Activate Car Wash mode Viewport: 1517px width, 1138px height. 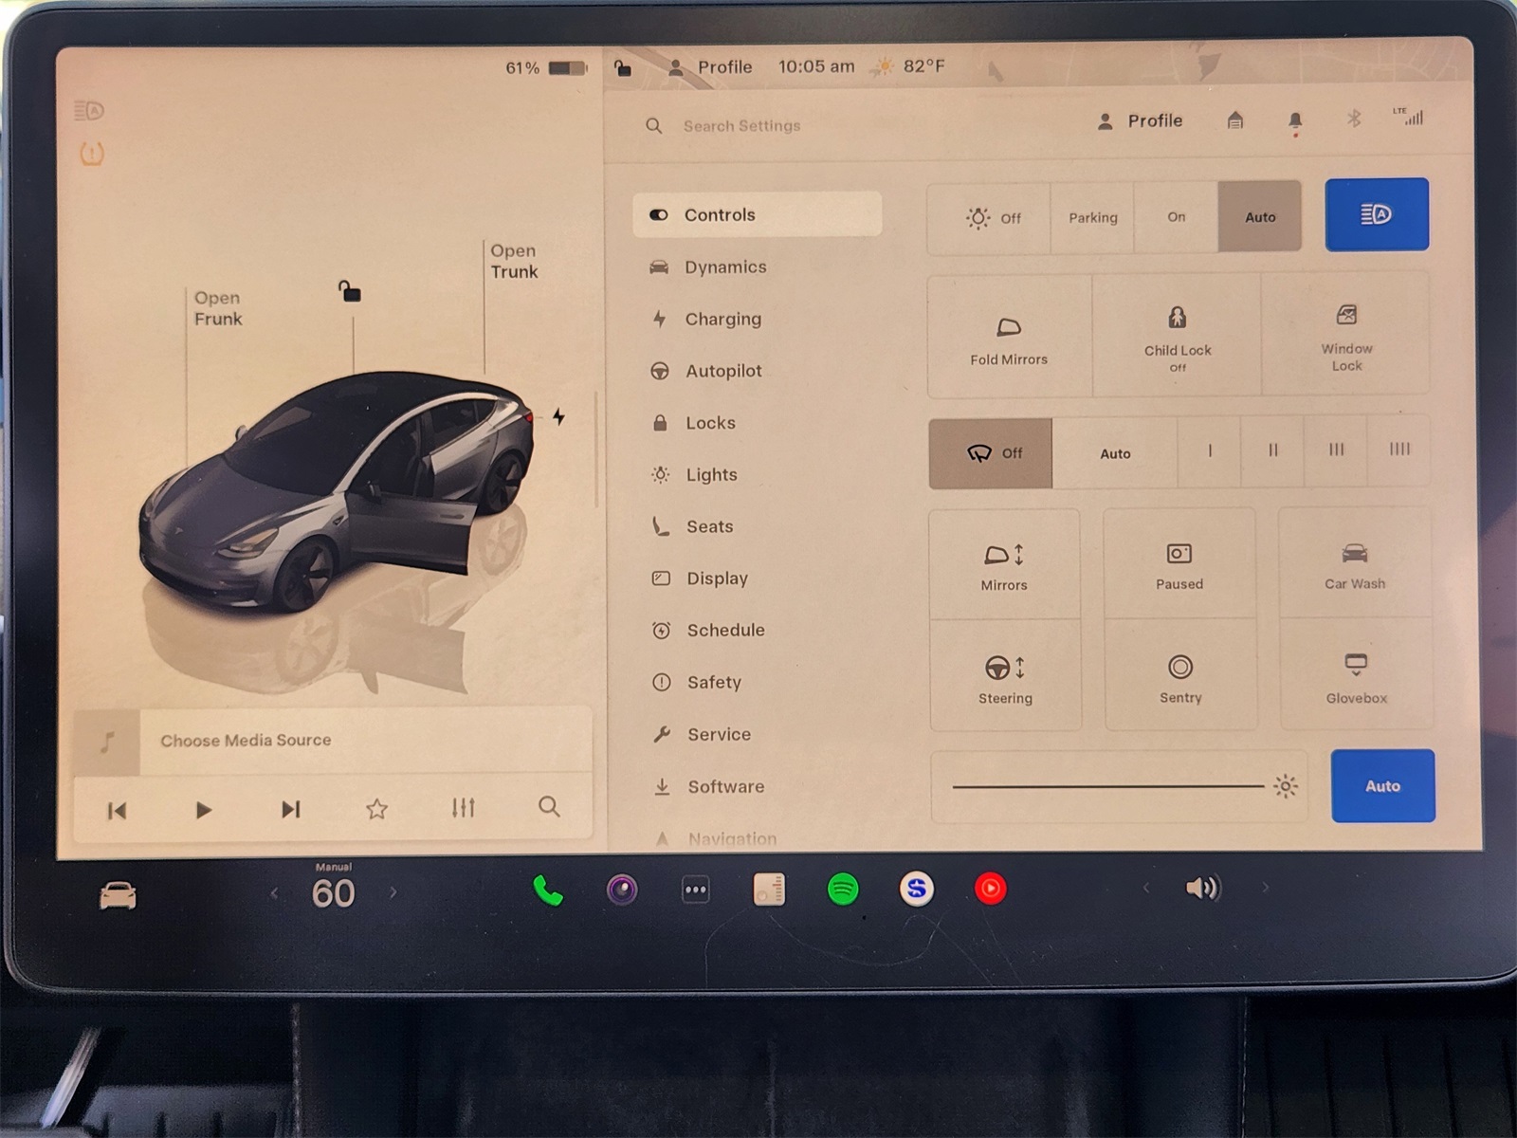(1355, 565)
